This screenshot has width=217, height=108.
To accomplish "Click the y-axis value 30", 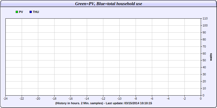I will coord(204,75).
